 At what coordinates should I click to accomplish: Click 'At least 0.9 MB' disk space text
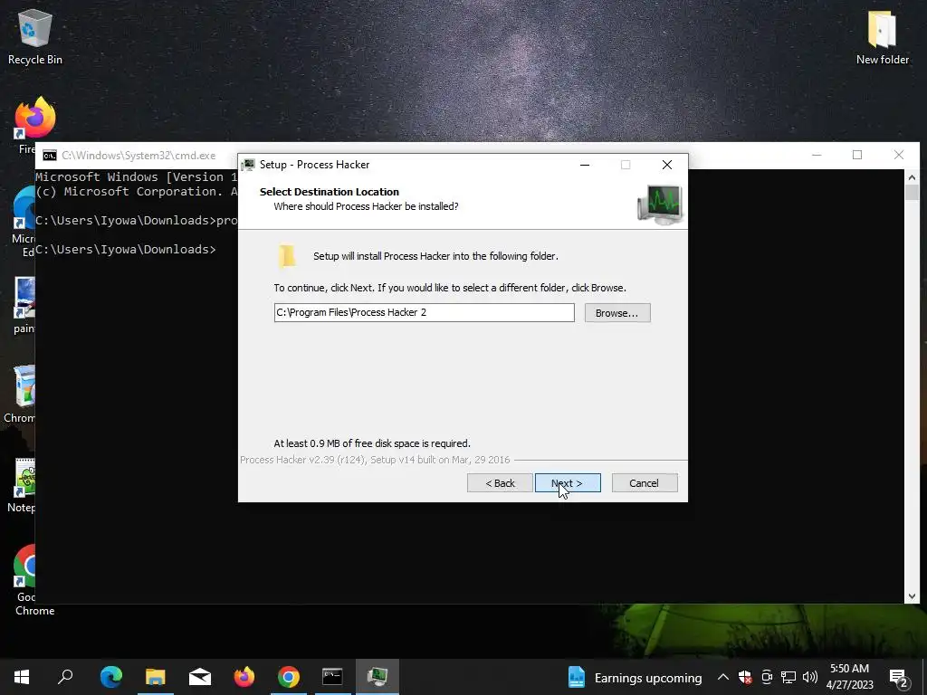[x=372, y=443]
